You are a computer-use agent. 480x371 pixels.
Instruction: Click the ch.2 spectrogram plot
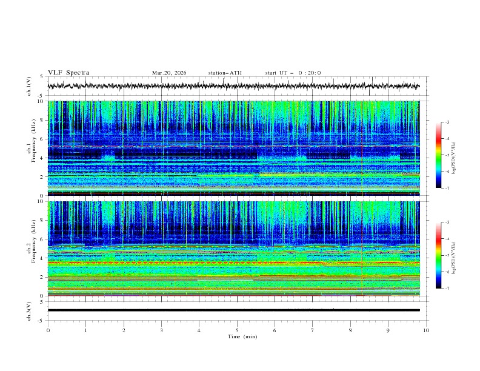click(233, 249)
